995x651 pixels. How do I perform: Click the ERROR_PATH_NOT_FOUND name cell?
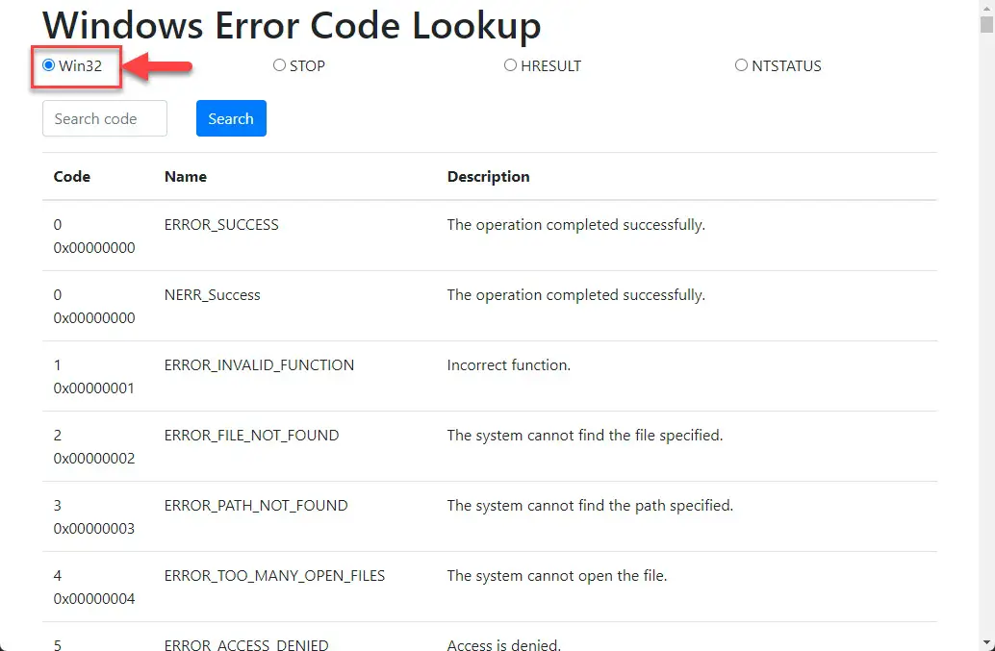click(x=256, y=506)
